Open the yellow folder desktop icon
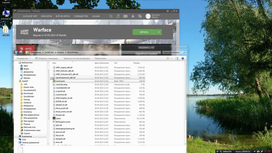 click(6, 31)
